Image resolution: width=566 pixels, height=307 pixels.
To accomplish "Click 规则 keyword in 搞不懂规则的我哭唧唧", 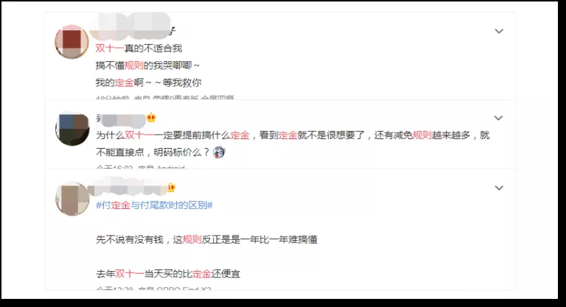I will [134, 66].
